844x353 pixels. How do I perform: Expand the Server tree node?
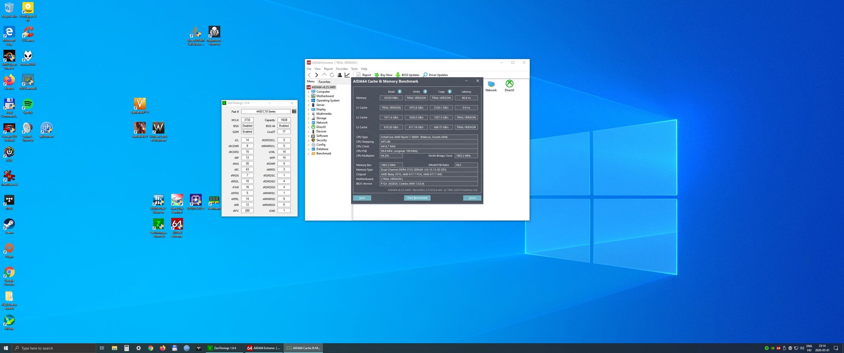309,105
